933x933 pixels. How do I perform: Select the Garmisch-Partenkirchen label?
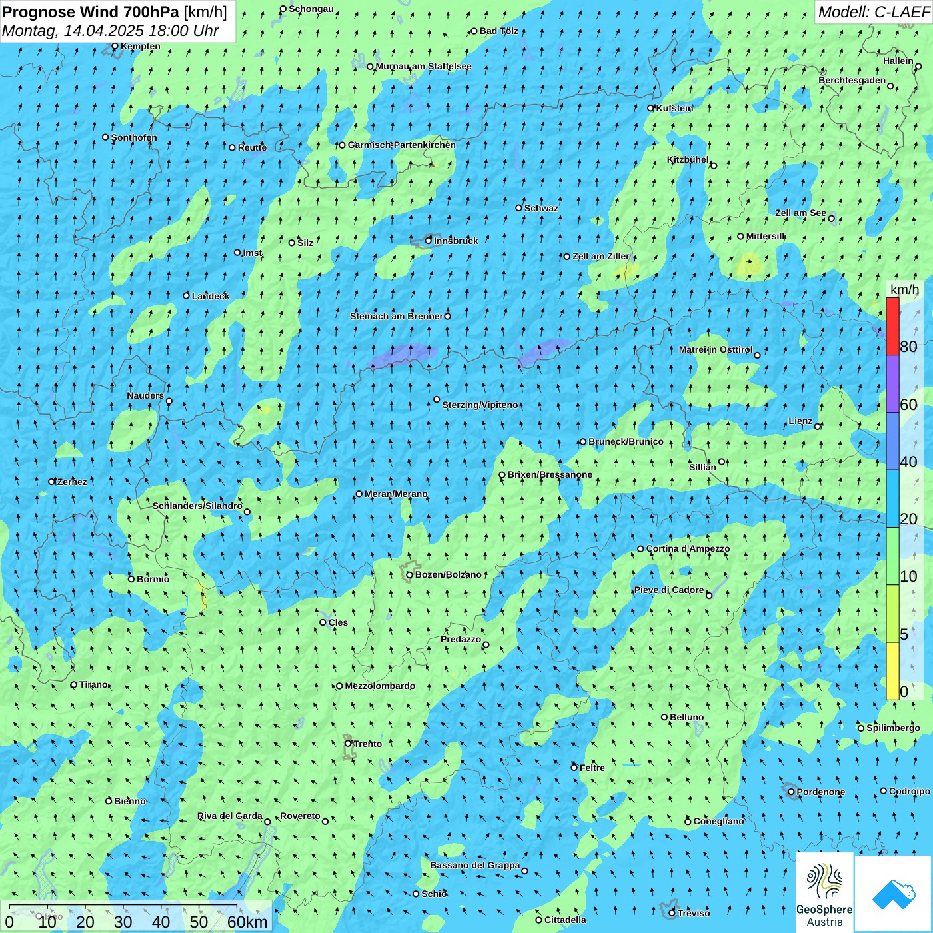tap(402, 145)
